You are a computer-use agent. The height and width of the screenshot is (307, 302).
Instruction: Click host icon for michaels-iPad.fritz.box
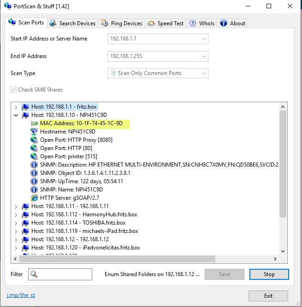click(25, 231)
